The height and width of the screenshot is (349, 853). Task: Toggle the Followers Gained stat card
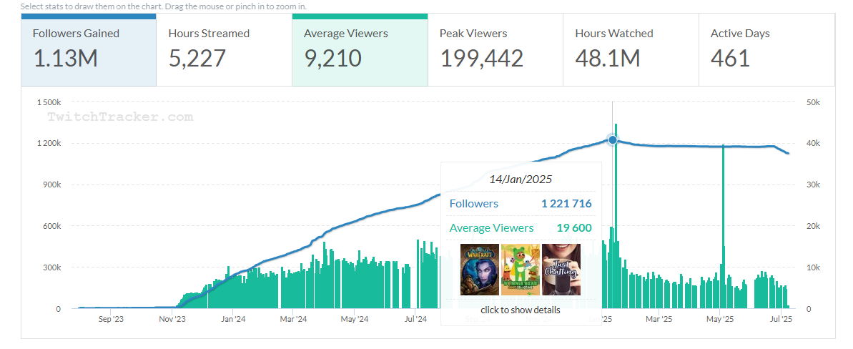(x=89, y=50)
